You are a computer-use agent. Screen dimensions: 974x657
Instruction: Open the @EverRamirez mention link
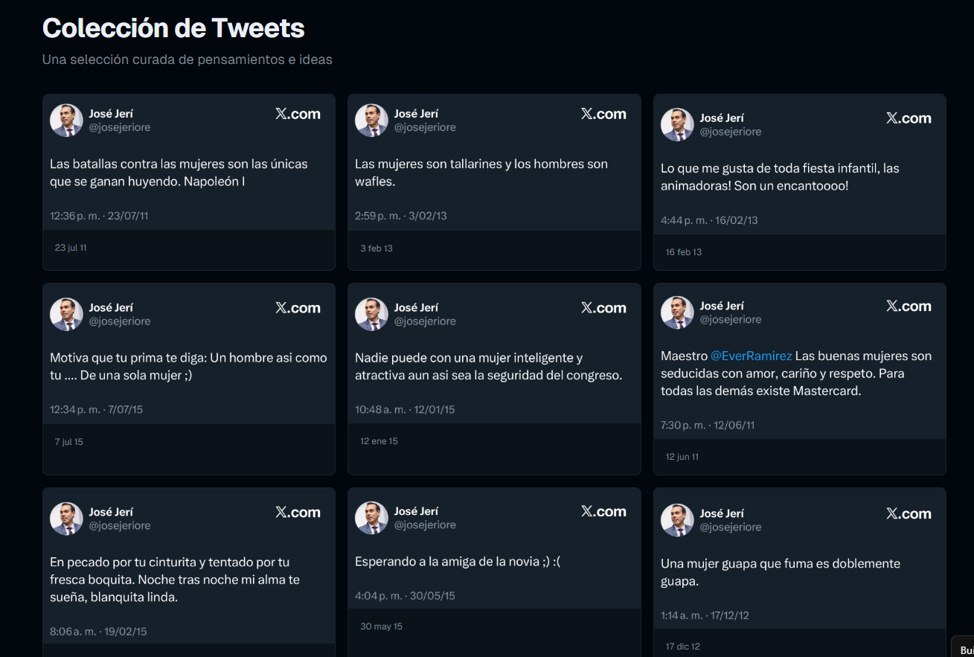tap(752, 356)
